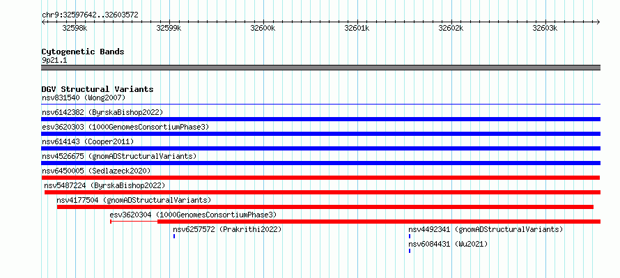This screenshot has height=278, width=620.
Task: Click the left arrowhead of the ruler
Action: [x=43, y=22]
